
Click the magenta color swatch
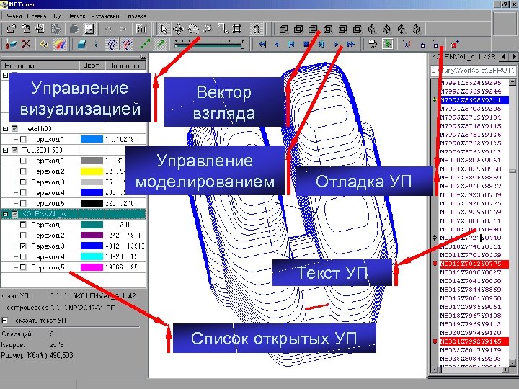(92, 267)
